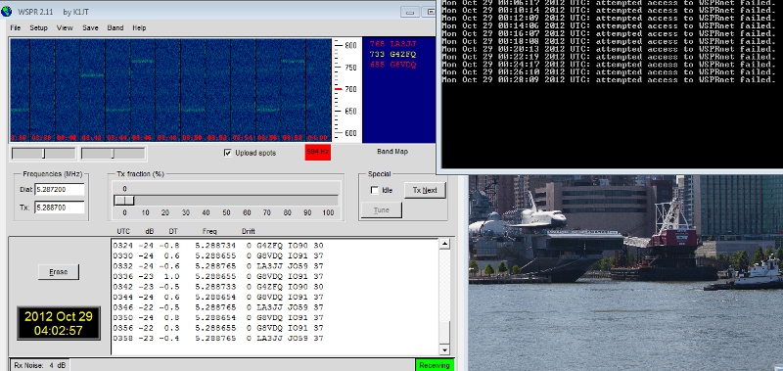Click the Tx Next button
The width and height of the screenshot is (783, 371).
click(425, 190)
